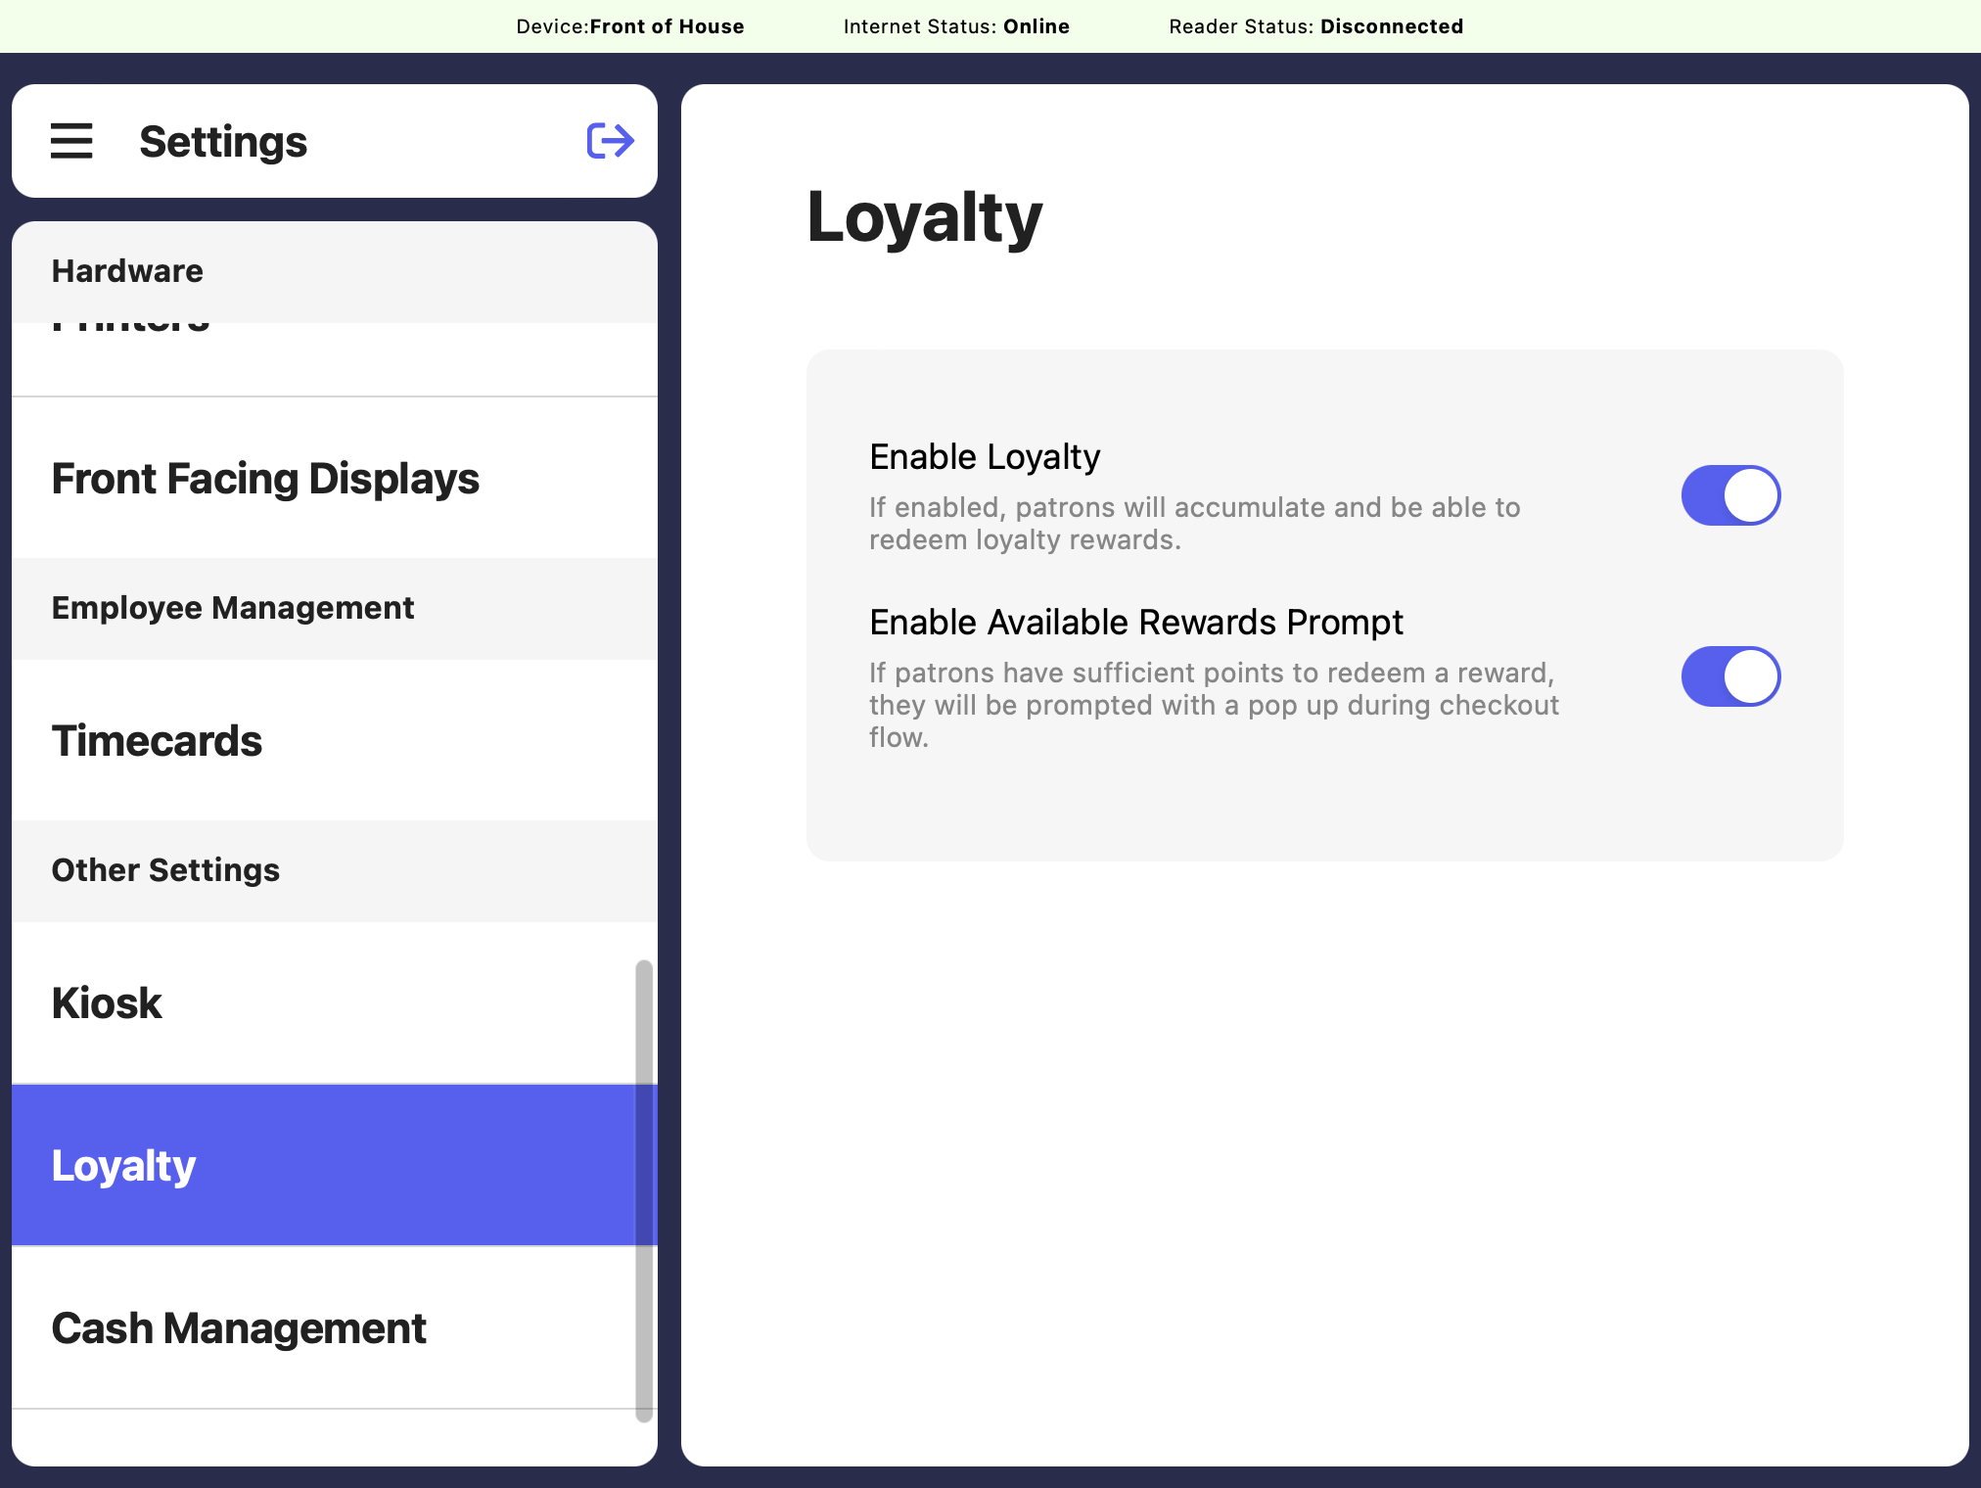This screenshot has width=1981, height=1488.
Task: Open the Kiosk settings page
Action: click(107, 1003)
